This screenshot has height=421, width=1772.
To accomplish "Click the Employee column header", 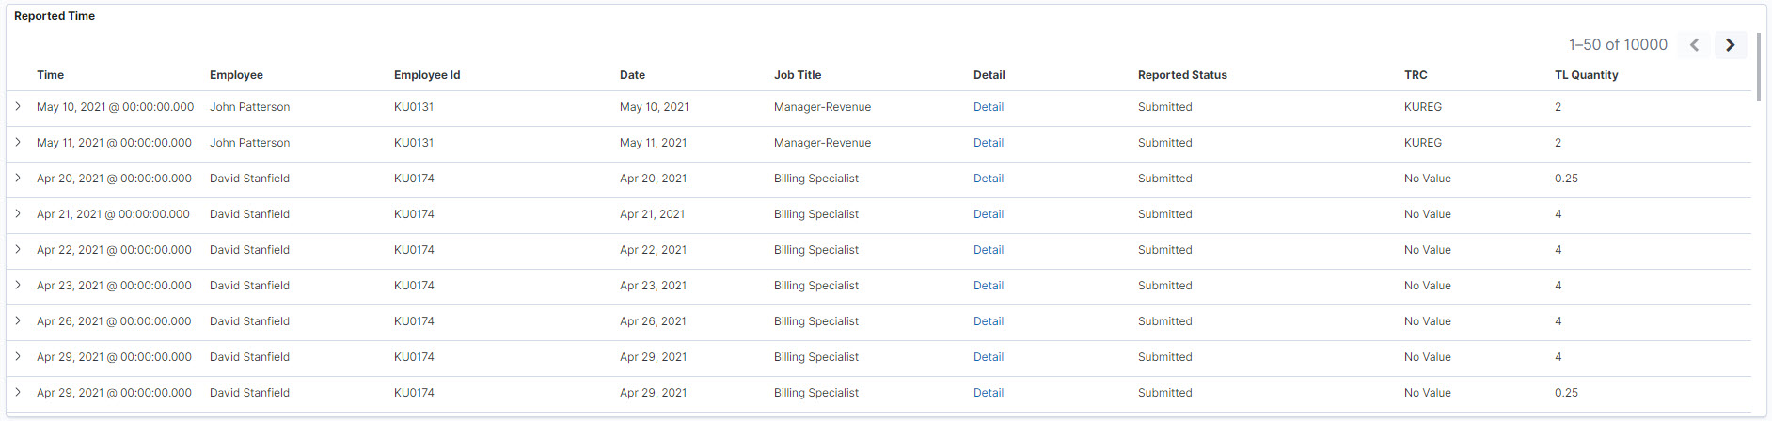I will point(236,75).
